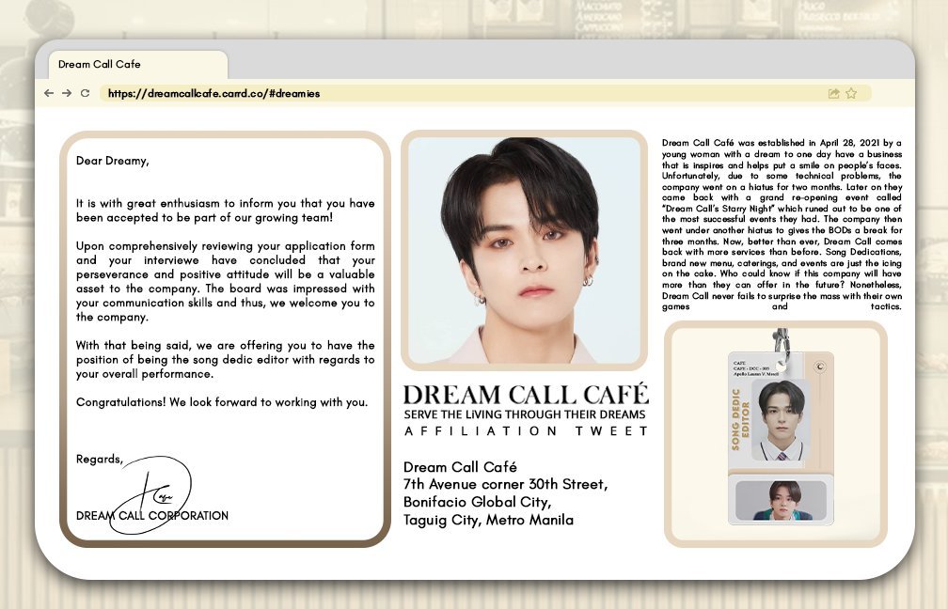This screenshot has height=609, width=948.
Task: Click the member portrait photo
Action: [x=525, y=251]
